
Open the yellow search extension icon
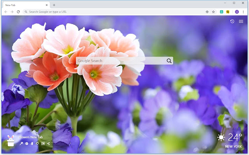tap(228, 12)
